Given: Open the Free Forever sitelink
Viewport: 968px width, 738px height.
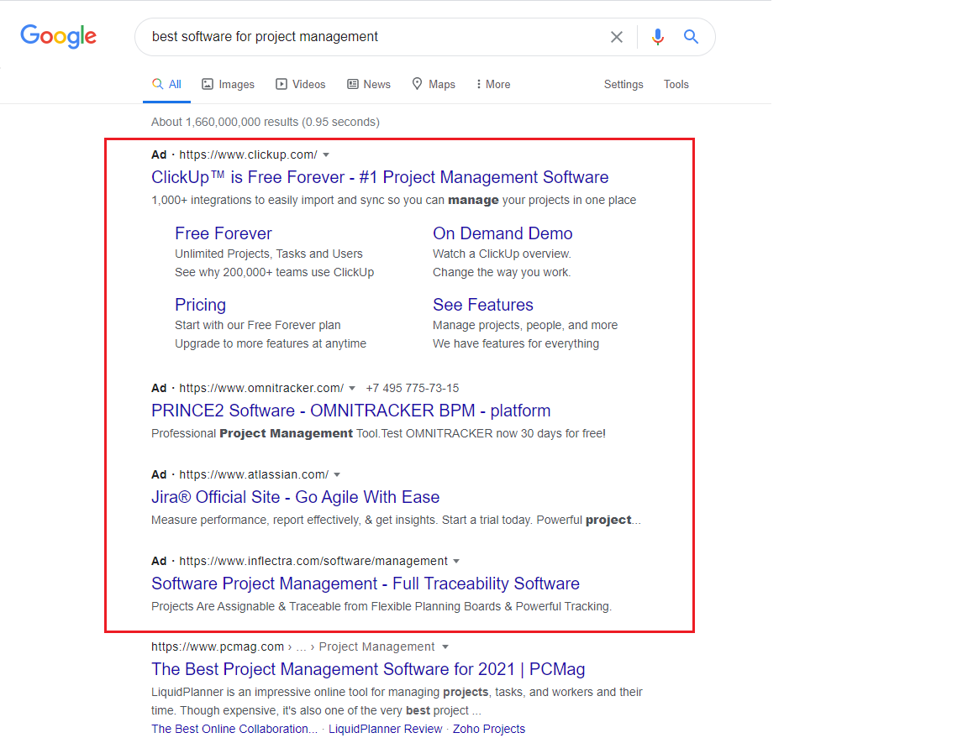Looking at the screenshot, I should click(224, 233).
